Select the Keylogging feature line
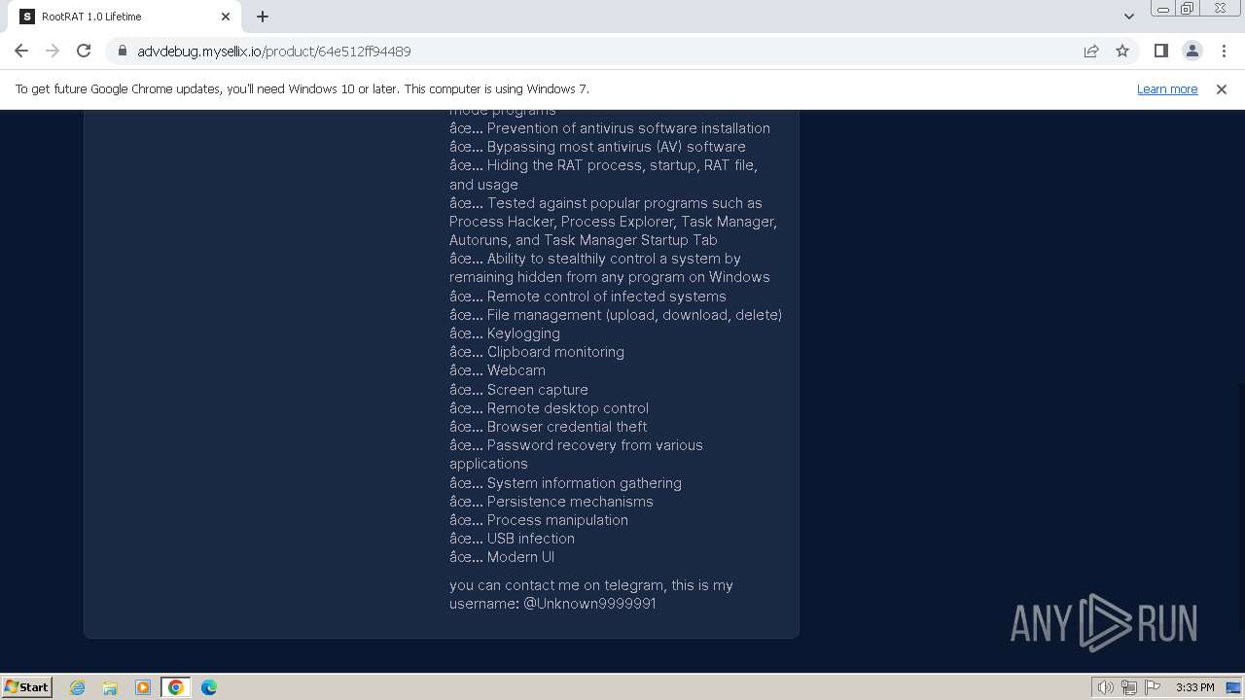The height and width of the screenshot is (700, 1245). [x=505, y=333]
